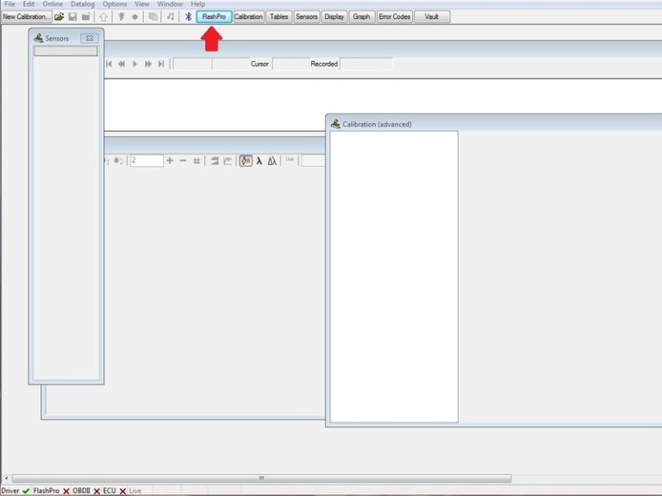Click the ECU status indicator
The image size is (662, 496).
(x=115, y=491)
